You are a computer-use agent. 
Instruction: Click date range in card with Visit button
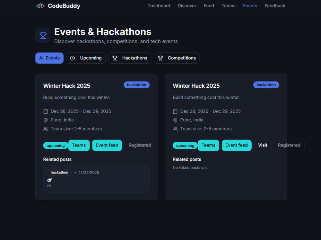(211, 111)
